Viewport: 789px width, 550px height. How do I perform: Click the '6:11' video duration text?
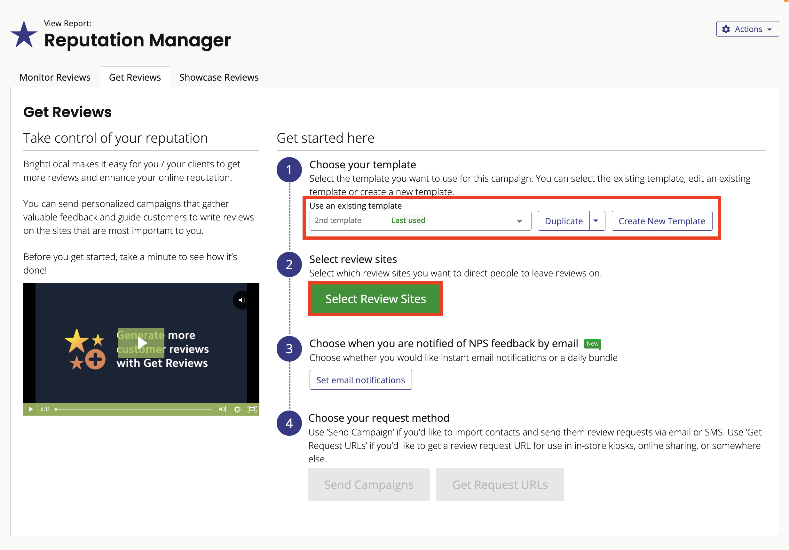click(x=45, y=409)
